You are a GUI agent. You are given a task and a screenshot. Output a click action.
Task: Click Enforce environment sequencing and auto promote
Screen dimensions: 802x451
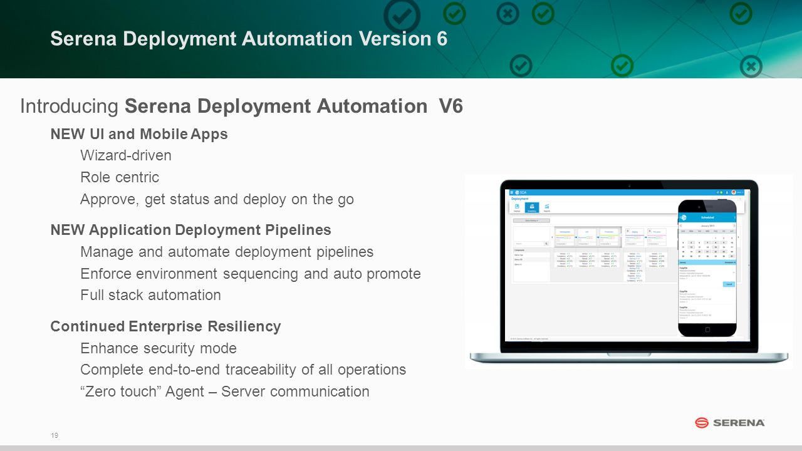[251, 274]
